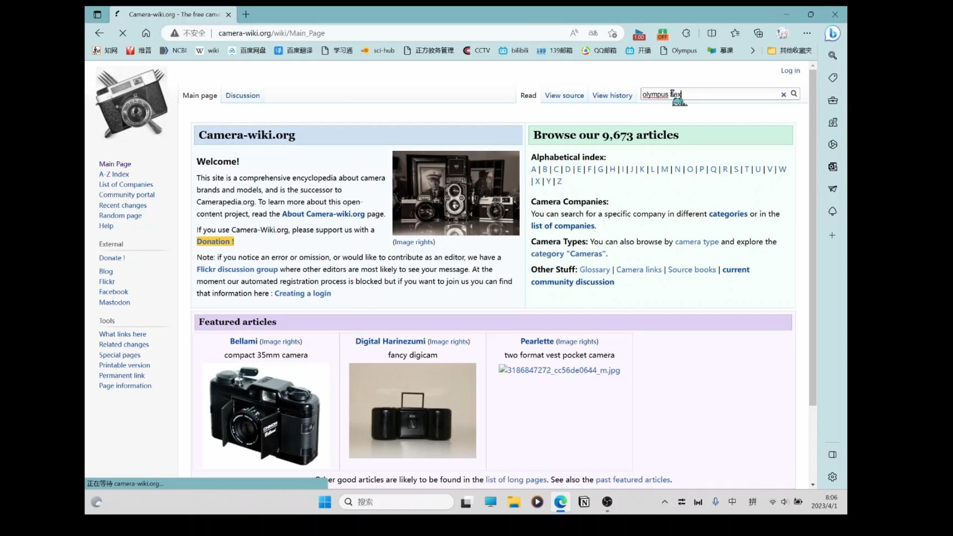Open the Bellami camera thumbnail image
The height and width of the screenshot is (536, 953).
click(266, 416)
